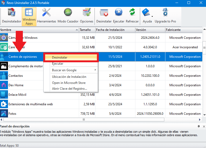Click the 739,72 MB size cell
Viewport: 206px width, 148px height.
[88, 113]
